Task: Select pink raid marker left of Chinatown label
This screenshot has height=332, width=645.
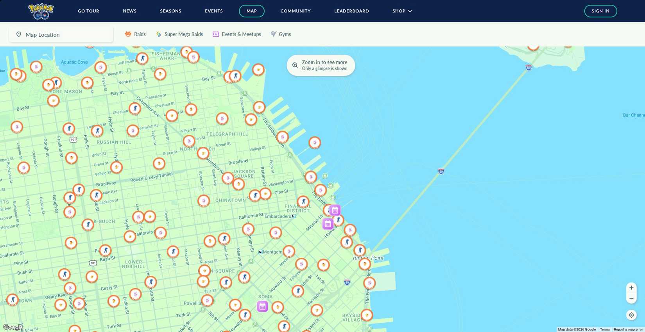Action: 204,201
